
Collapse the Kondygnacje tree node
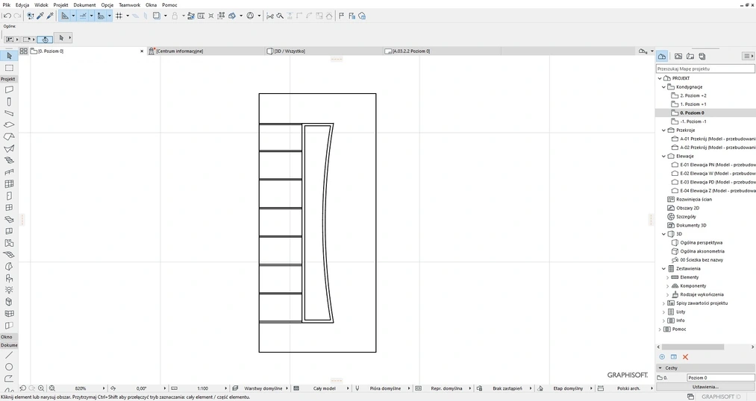[x=663, y=87]
